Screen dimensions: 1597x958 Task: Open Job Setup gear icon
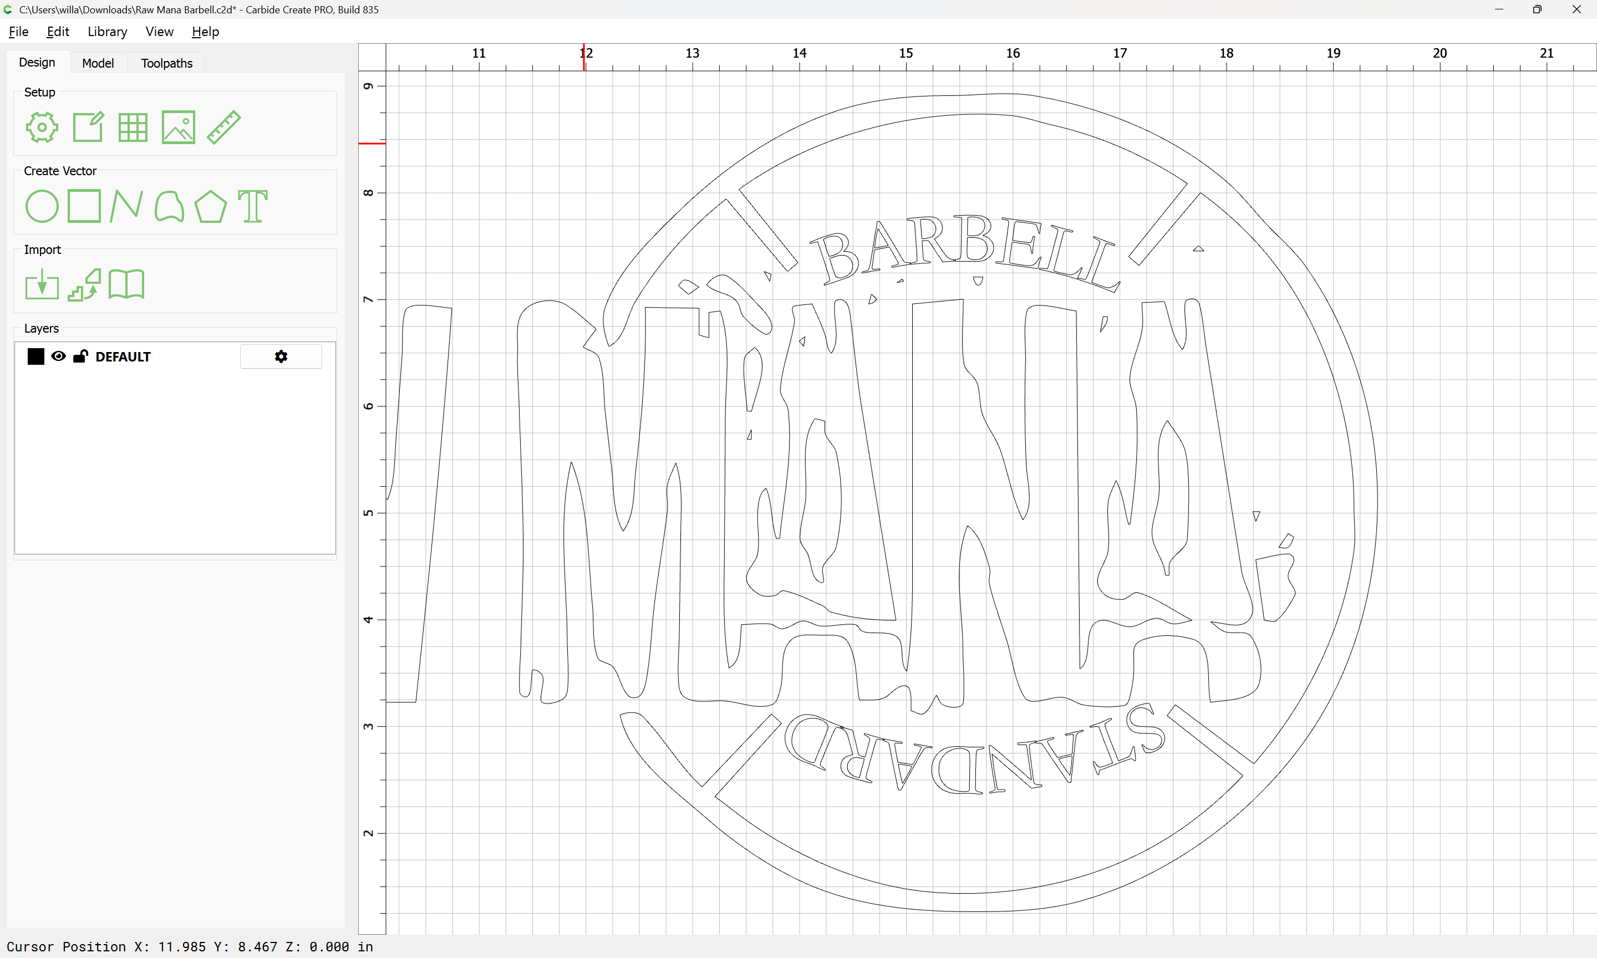42,127
